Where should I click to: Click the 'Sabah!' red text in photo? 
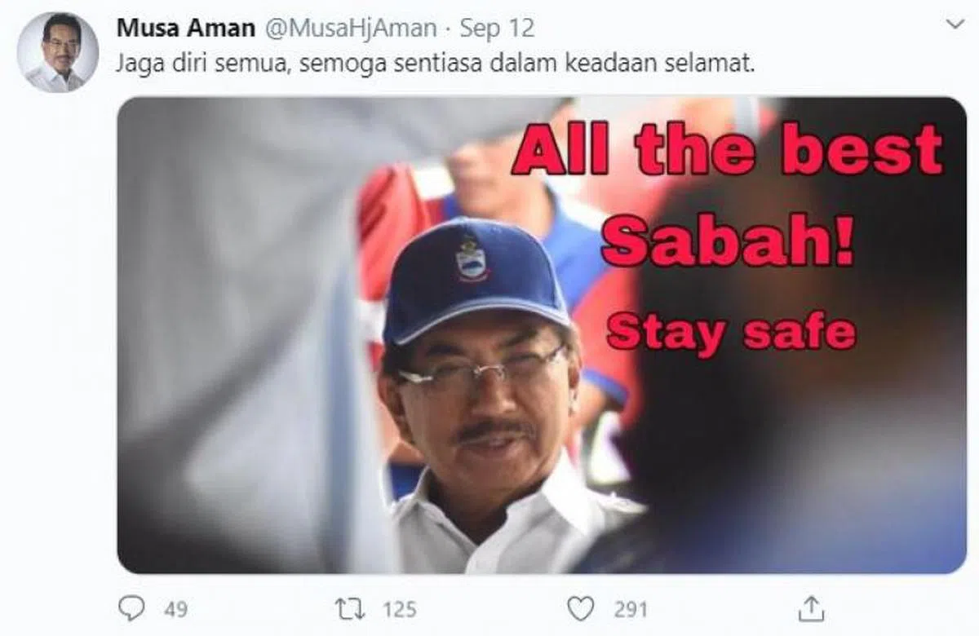click(x=728, y=243)
